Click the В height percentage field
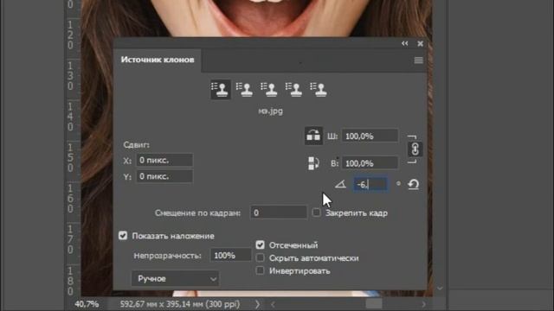The height and width of the screenshot is (311, 554). coord(370,163)
